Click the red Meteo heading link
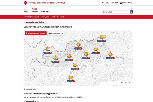Image resolution: width=153 pixels, height=102 pixels. click(35, 9)
